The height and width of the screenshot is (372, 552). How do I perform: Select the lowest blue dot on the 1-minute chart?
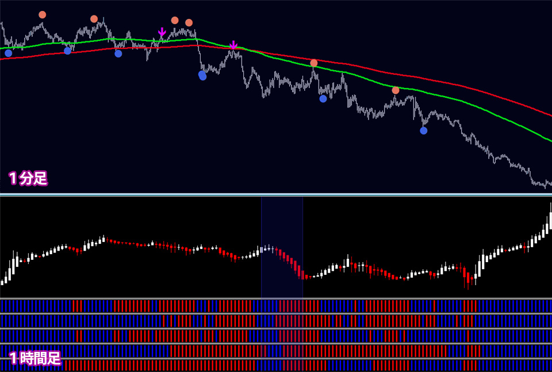424,131
